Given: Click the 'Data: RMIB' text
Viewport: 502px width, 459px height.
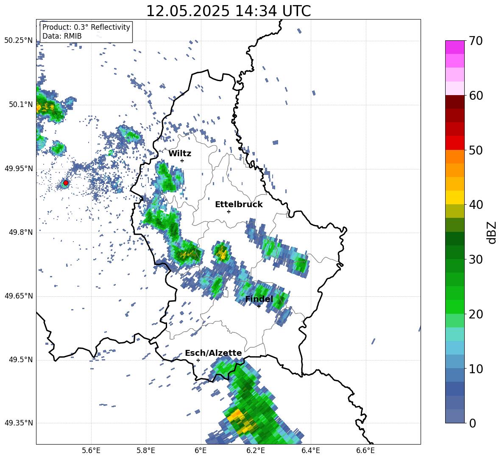Looking at the screenshot, I should click(x=62, y=36).
